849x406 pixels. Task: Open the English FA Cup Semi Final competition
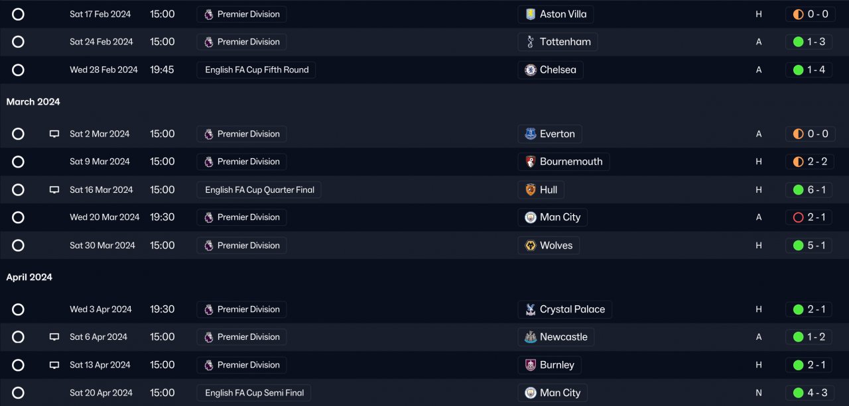tap(254, 393)
